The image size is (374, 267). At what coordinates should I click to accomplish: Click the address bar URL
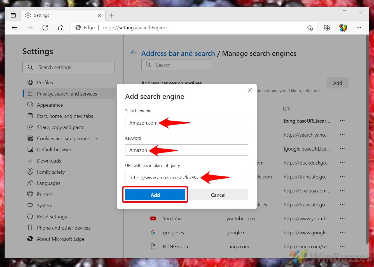[x=136, y=28]
